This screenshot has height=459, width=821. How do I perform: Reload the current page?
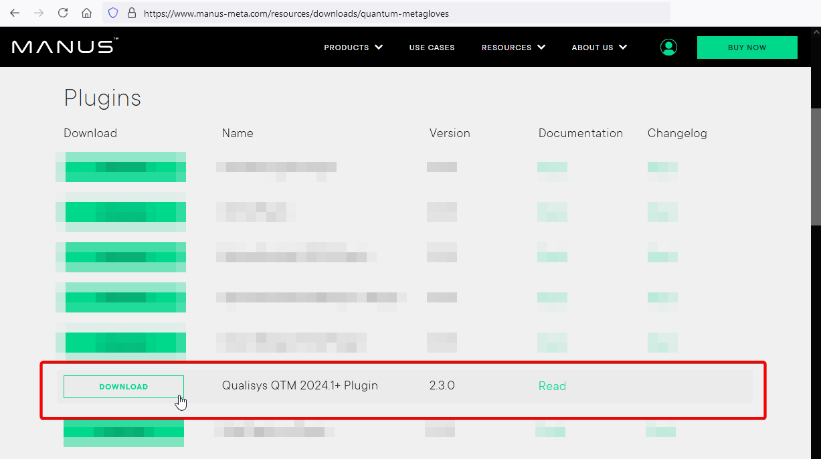click(x=63, y=13)
